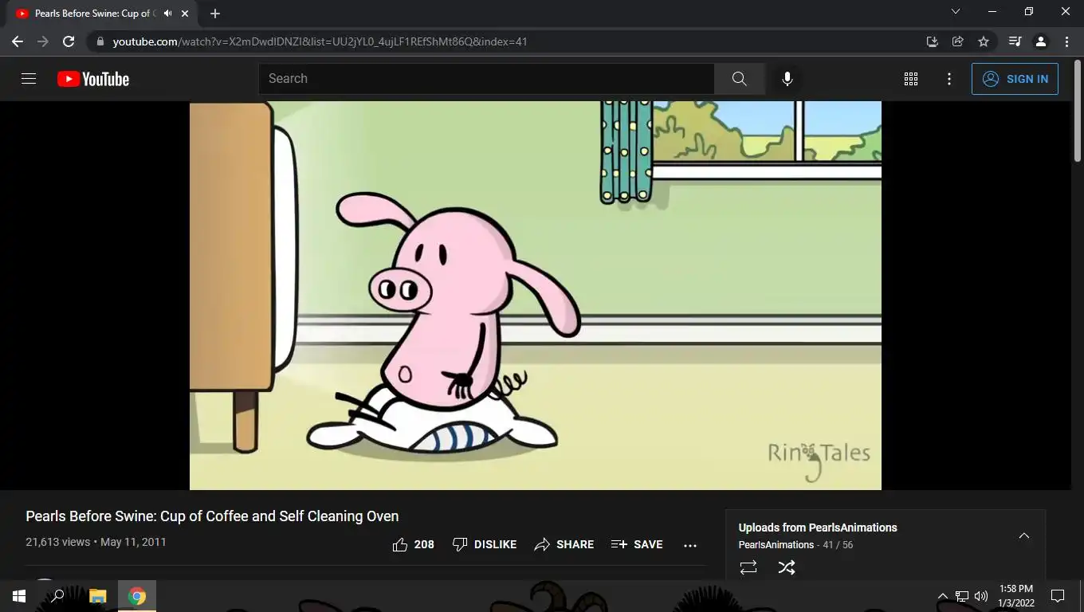Close the Pearls Before Swine tab
Screen dimensions: 1084x612
click(x=185, y=14)
